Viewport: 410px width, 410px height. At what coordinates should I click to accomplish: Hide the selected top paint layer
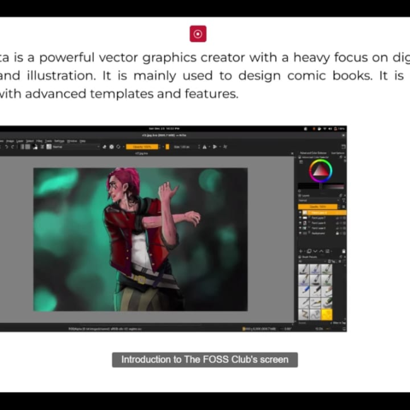[300, 213]
